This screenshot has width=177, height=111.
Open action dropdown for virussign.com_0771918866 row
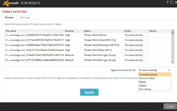136,60
